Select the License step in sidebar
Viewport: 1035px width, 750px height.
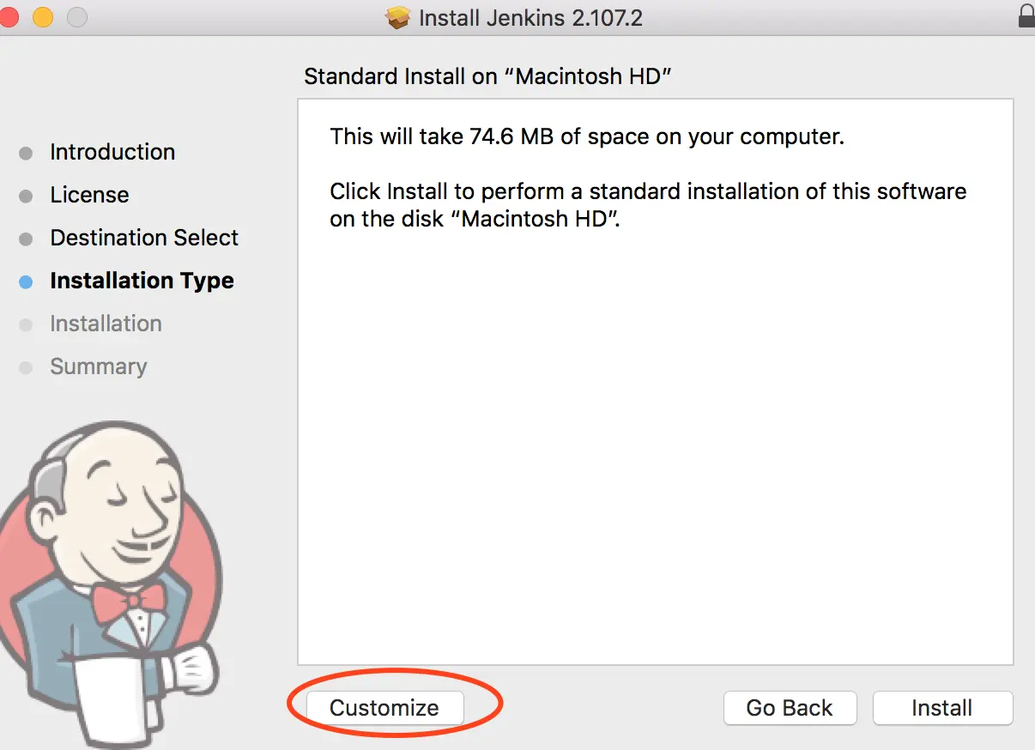coord(89,195)
